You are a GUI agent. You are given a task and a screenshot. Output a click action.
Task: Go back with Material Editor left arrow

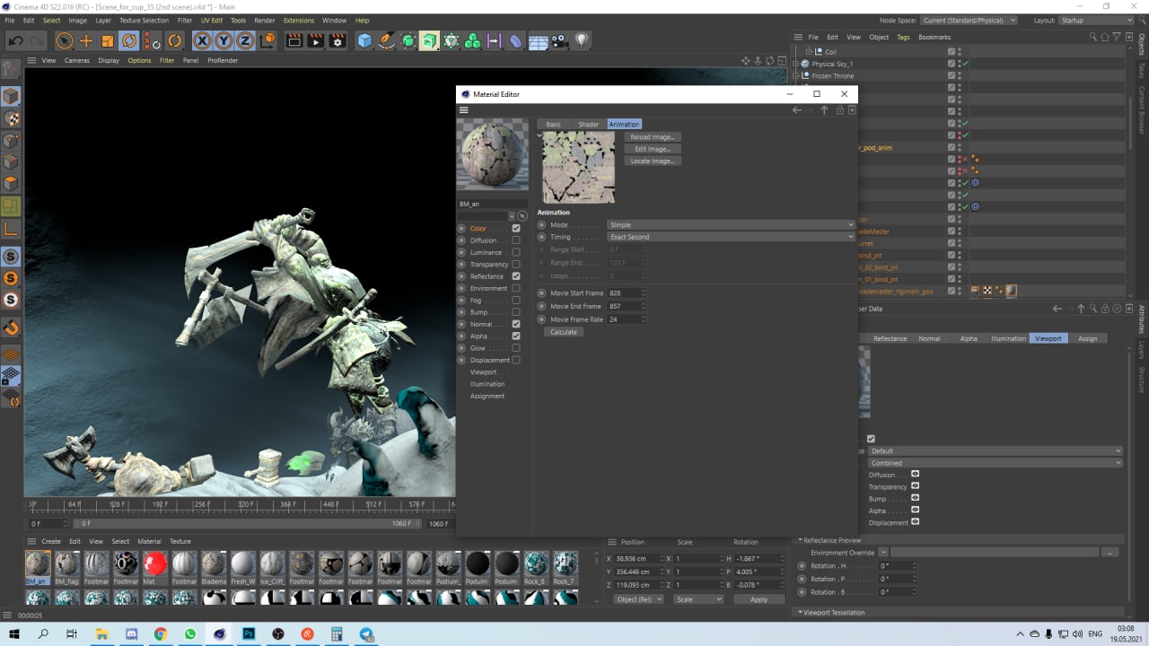tap(797, 109)
